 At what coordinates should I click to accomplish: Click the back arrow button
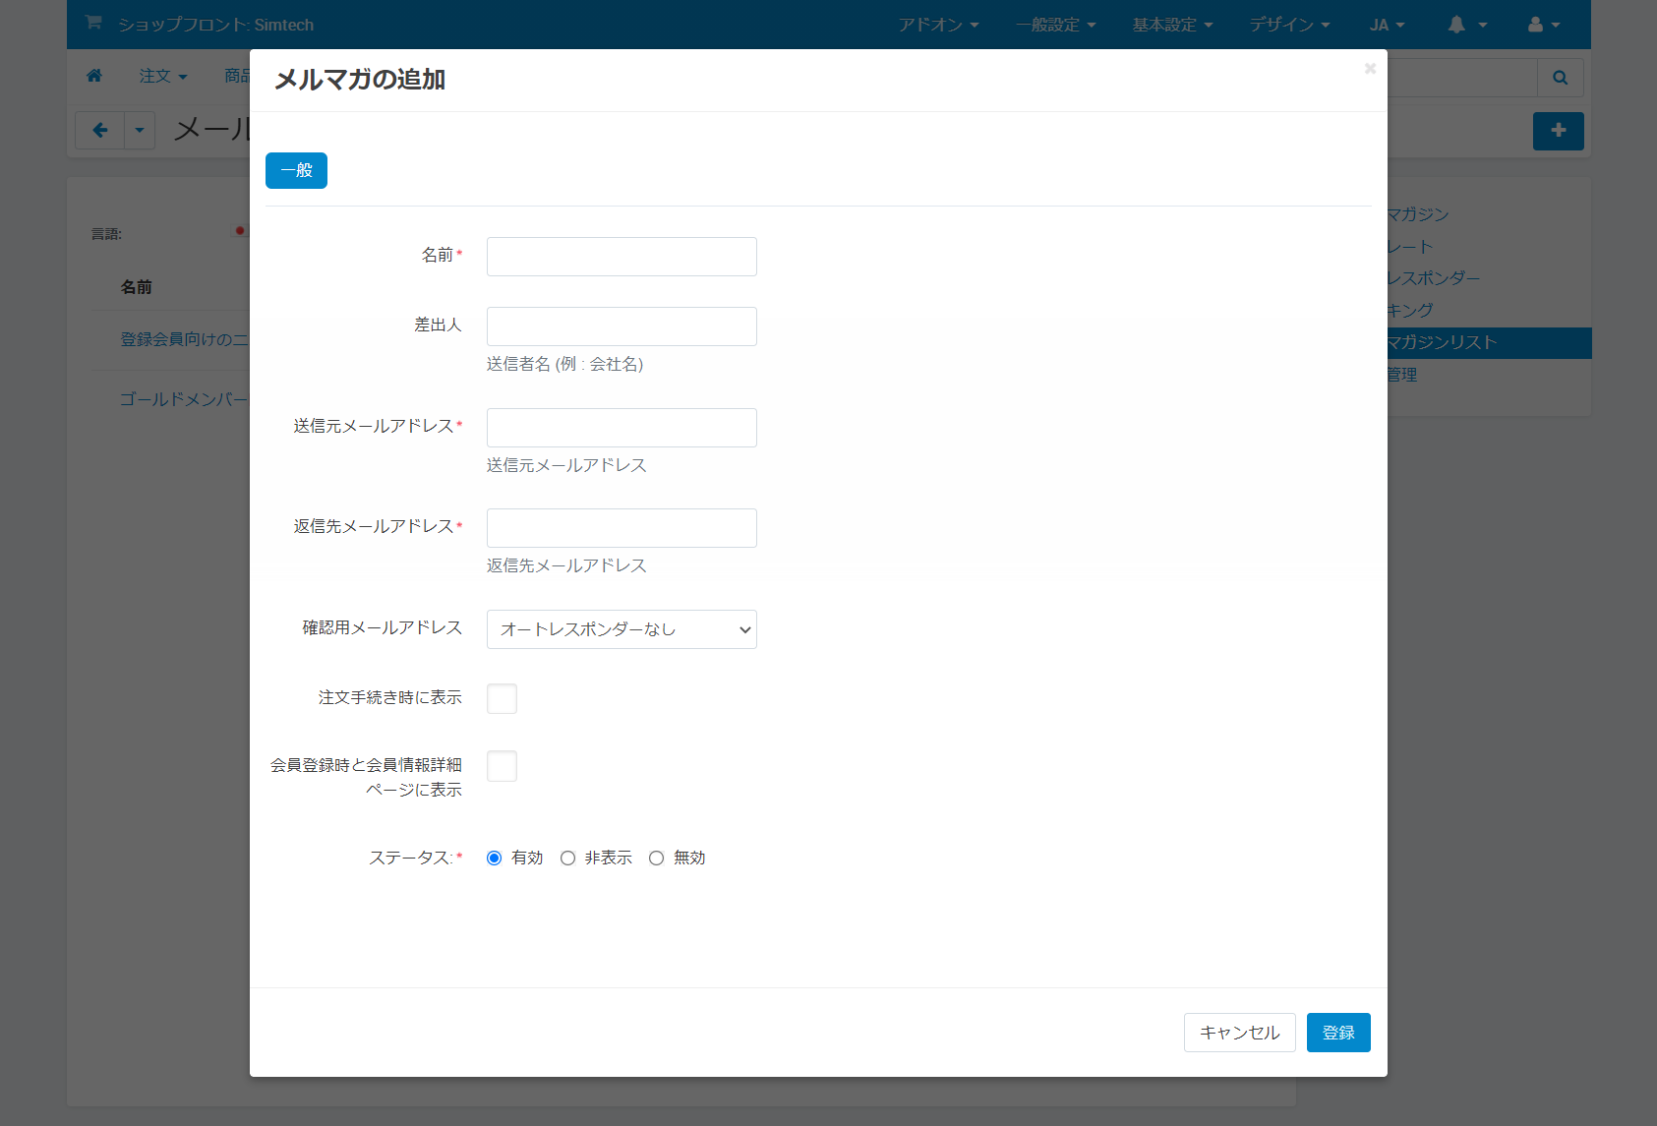point(100,130)
